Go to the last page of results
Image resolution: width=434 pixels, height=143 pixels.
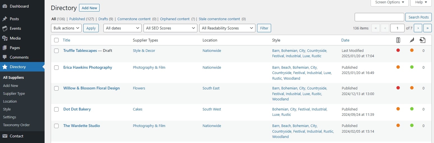point(427,28)
